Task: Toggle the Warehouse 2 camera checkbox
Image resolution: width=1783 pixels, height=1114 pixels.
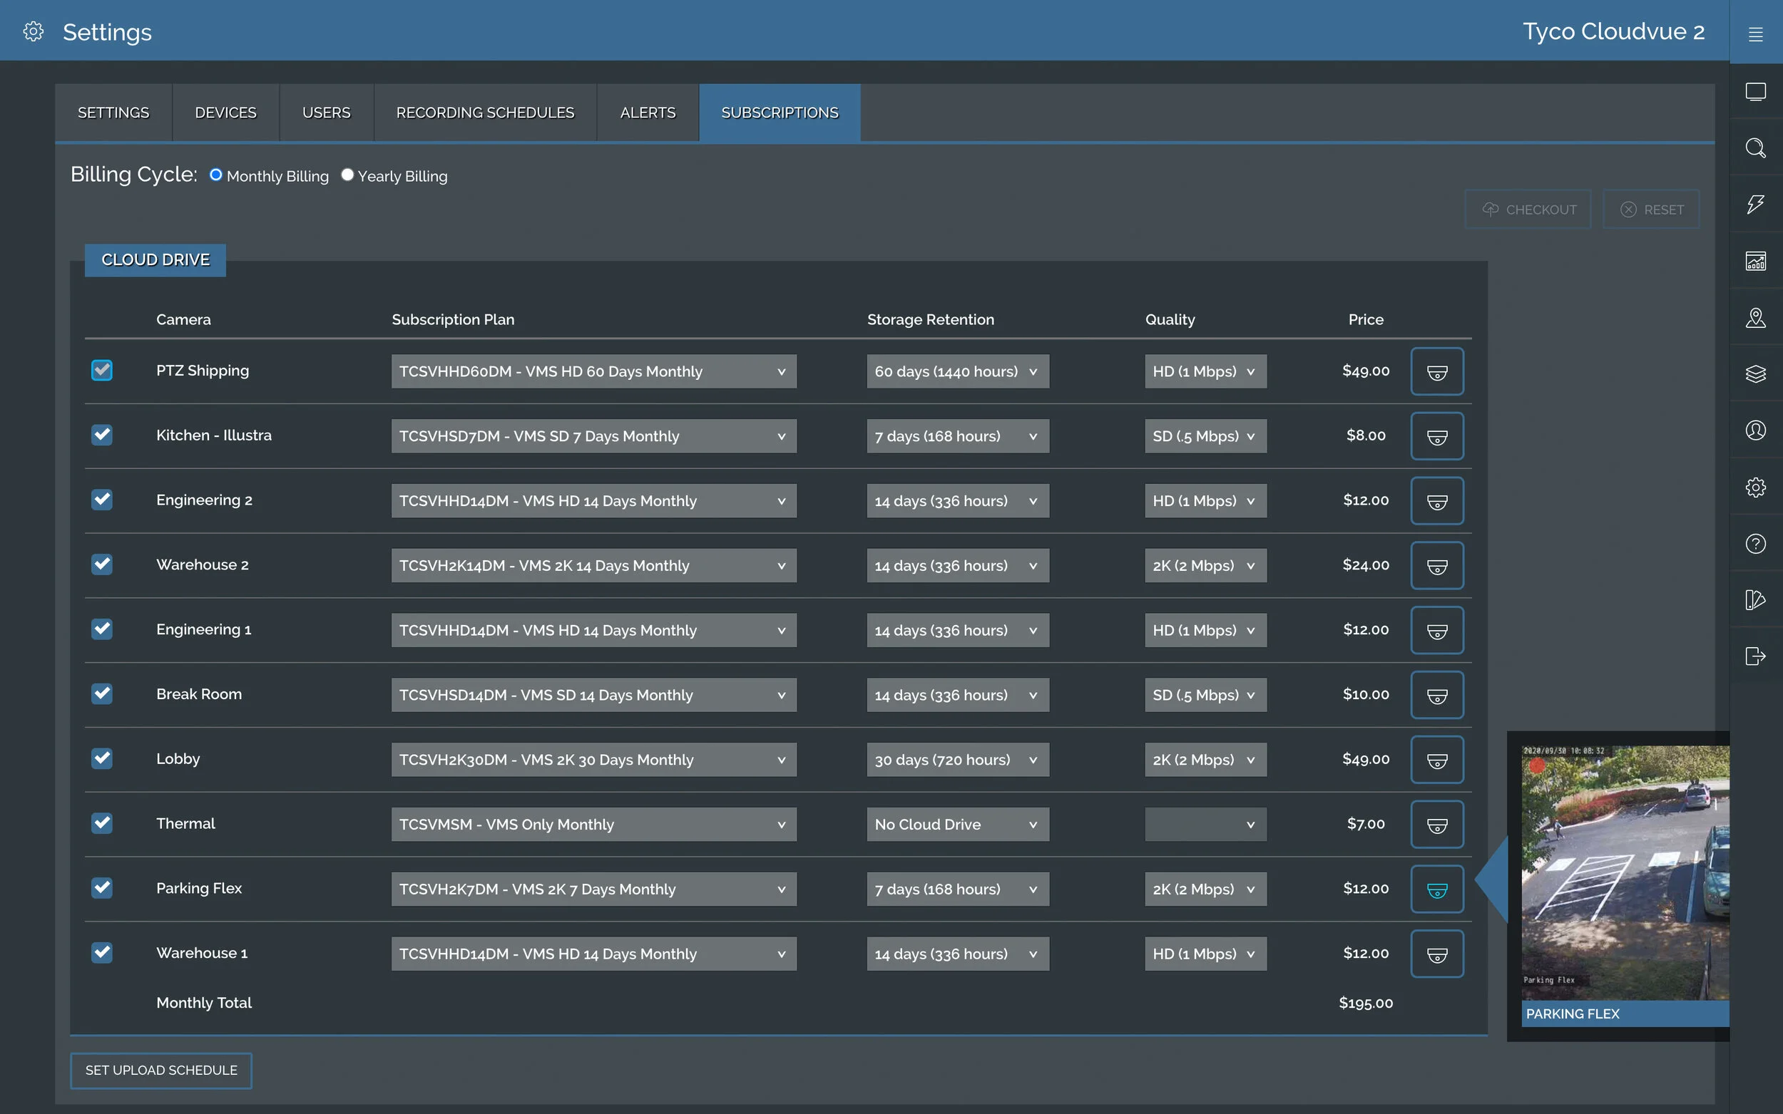Action: click(102, 564)
